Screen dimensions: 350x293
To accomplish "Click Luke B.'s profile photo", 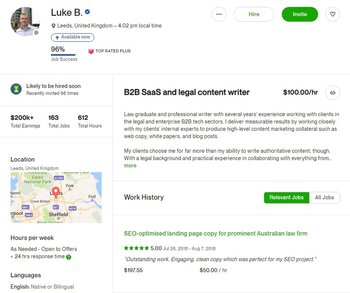I will tap(25, 22).
